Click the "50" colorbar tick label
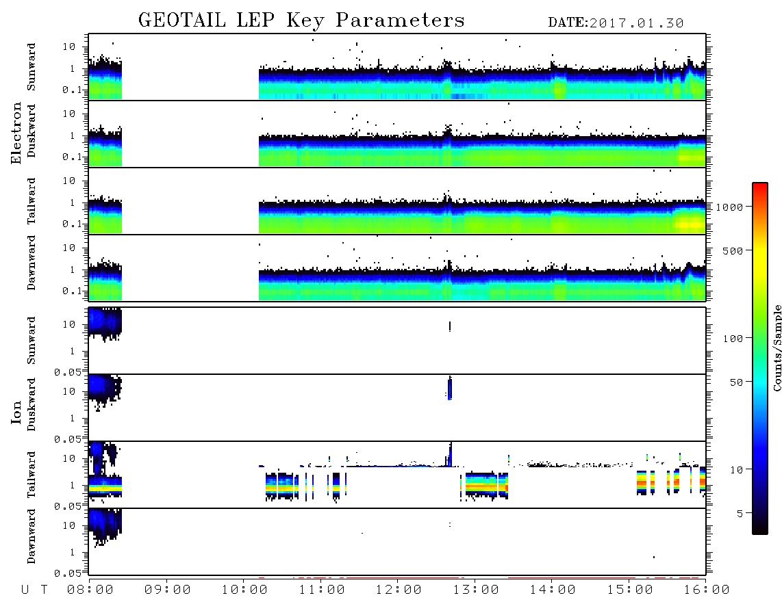Image resolution: width=782 pixels, height=602 pixels. [736, 382]
